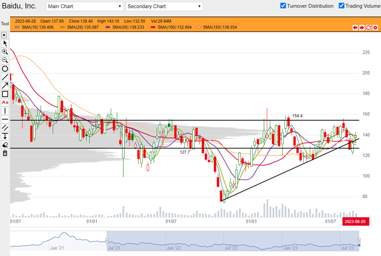Click Jan '22 label in navigator overview

[x=174, y=248]
